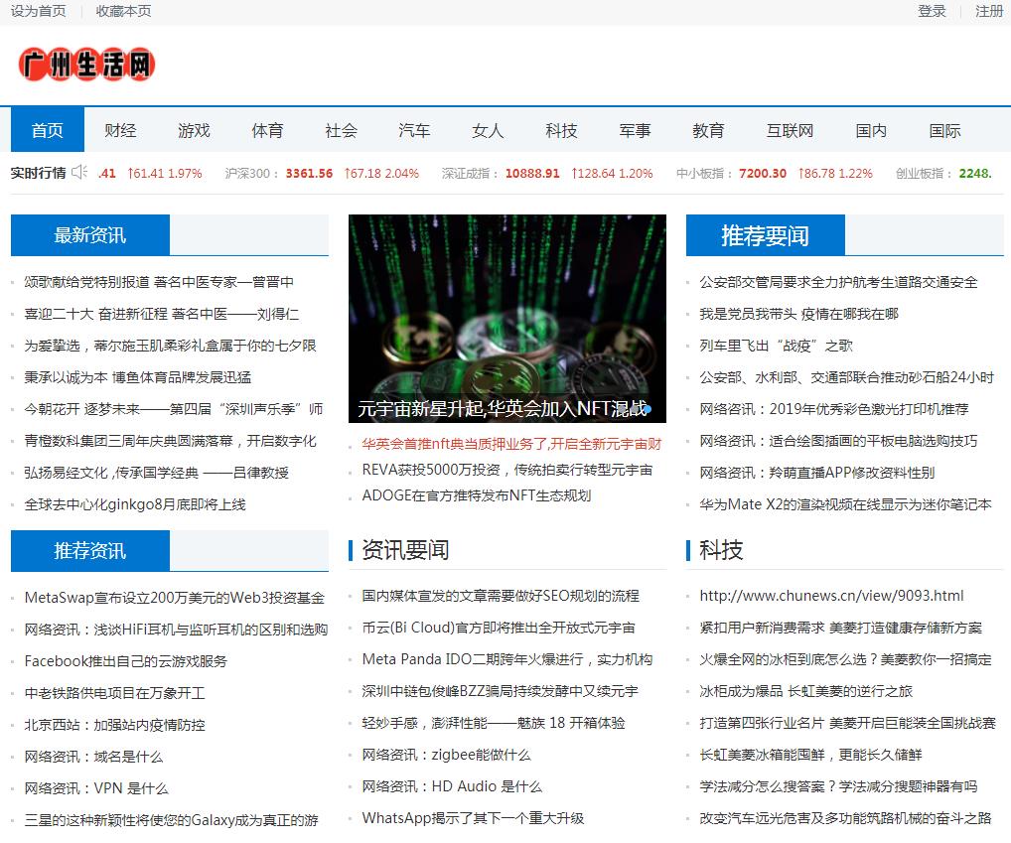The height and width of the screenshot is (843, 1011).
Task: Click the 设为首页 link
Action: (38, 11)
